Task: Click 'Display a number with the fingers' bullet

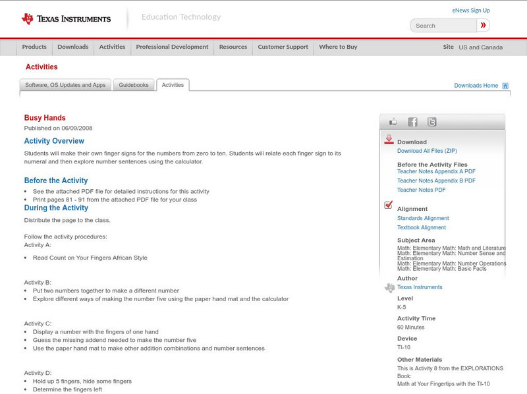Action: [x=96, y=332]
